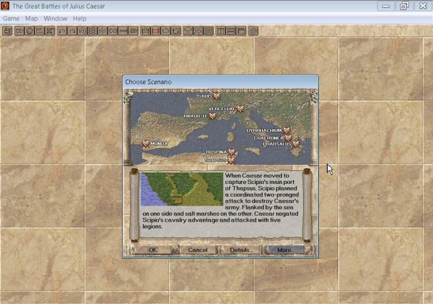Viewport: 433px width, 304px height.
Task: Click the Thapsus terrain preview thumbnail
Action: (x=181, y=189)
